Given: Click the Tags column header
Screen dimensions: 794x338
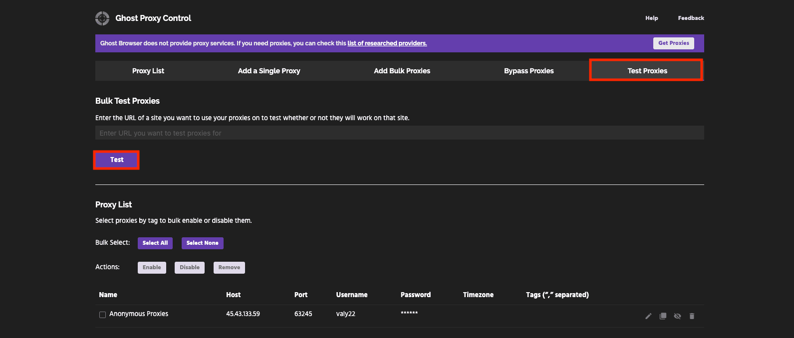Looking at the screenshot, I should pyautogui.click(x=557, y=295).
